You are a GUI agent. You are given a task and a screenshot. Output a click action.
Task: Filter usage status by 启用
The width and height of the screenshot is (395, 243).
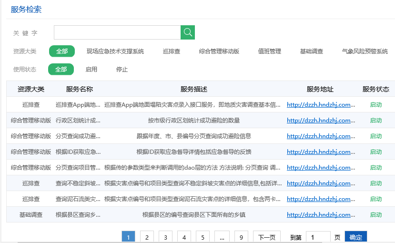click(x=91, y=70)
